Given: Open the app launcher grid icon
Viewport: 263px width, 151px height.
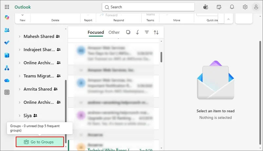Looking at the screenshot, I should coord(7,7).
